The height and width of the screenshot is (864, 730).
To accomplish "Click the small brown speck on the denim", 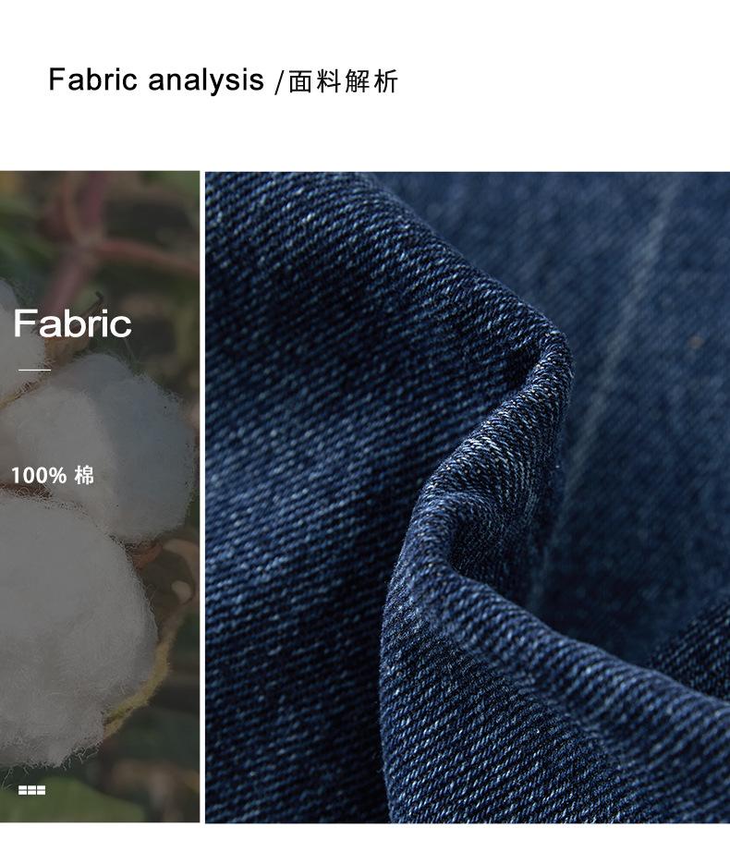I will [x=696, y=342].
